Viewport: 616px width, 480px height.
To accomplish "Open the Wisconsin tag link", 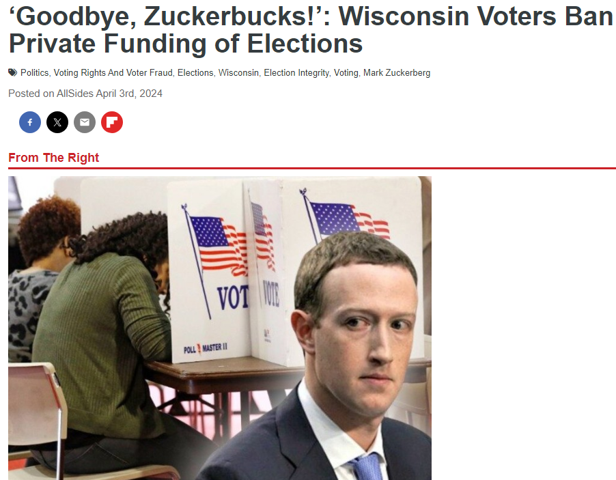I will [238, 72].
